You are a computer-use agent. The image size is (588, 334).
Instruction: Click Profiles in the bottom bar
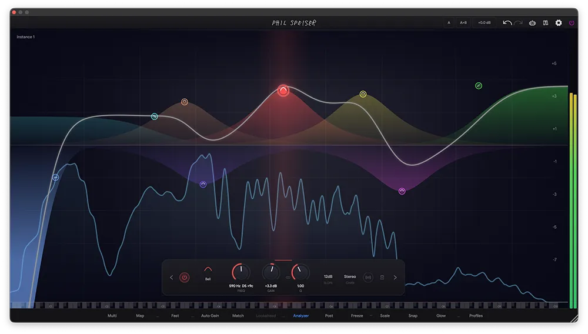(x=476, y=316)
